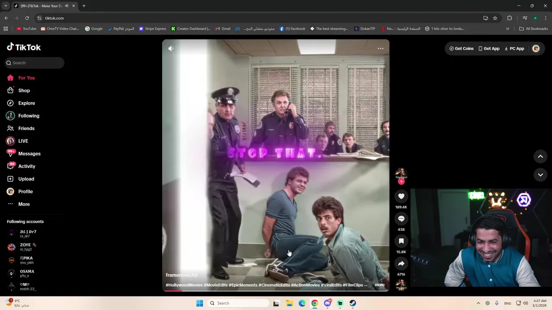Go to next video with down arrow

[540, 175]
